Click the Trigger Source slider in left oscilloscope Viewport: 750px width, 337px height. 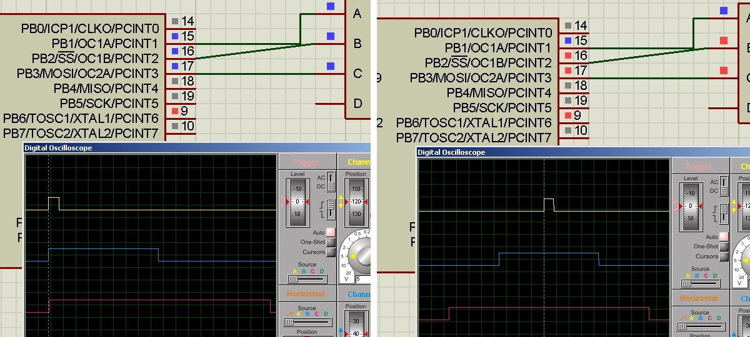click(x=302, y=279)
